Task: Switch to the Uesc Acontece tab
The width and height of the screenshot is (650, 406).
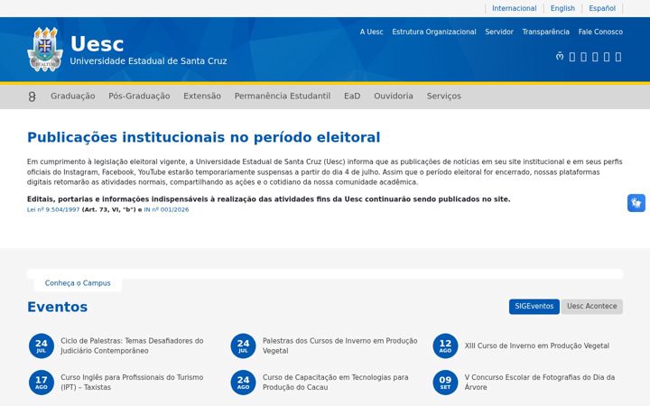Action: pos(592,307)
